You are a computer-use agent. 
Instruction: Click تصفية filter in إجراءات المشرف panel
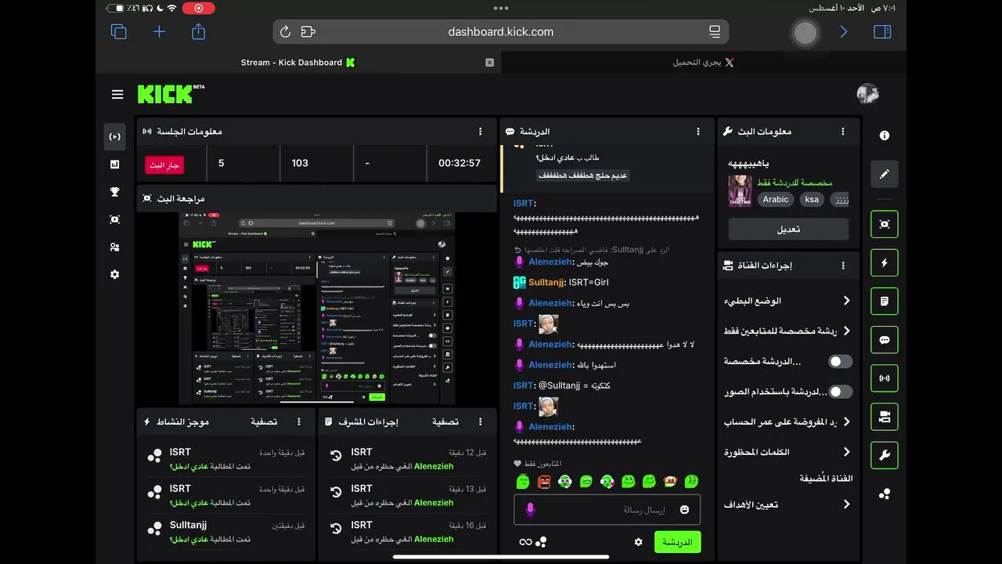coord(445,421)
